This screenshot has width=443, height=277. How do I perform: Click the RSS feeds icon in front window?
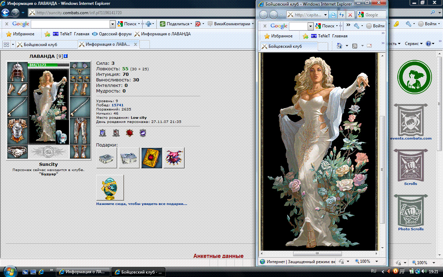[x=355, y=46]
